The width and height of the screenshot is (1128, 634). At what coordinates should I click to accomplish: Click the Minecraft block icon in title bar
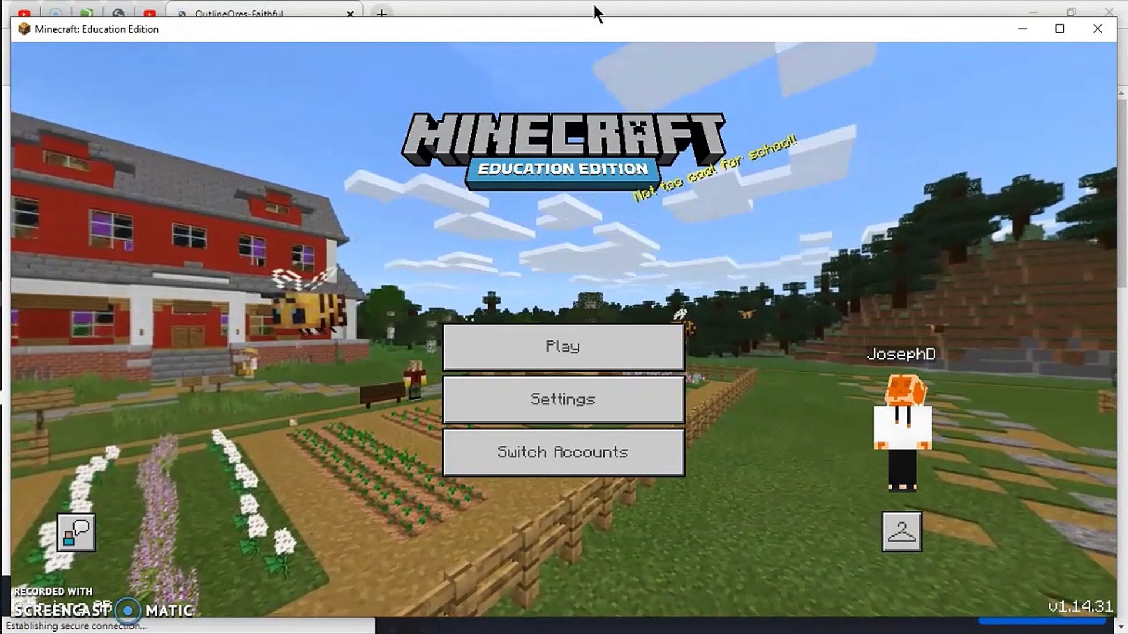(24, 29)
